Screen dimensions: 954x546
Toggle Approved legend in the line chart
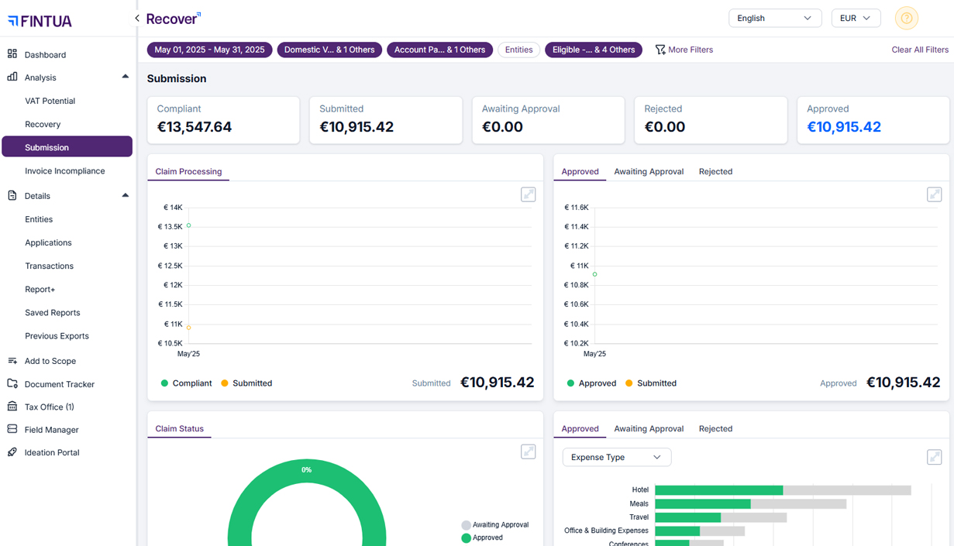[x=591, y=383]
